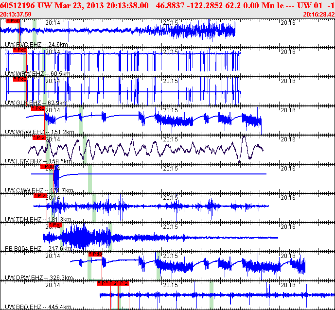Click green marker bar near 20:15 on DPW trace

tap(159, 266)
